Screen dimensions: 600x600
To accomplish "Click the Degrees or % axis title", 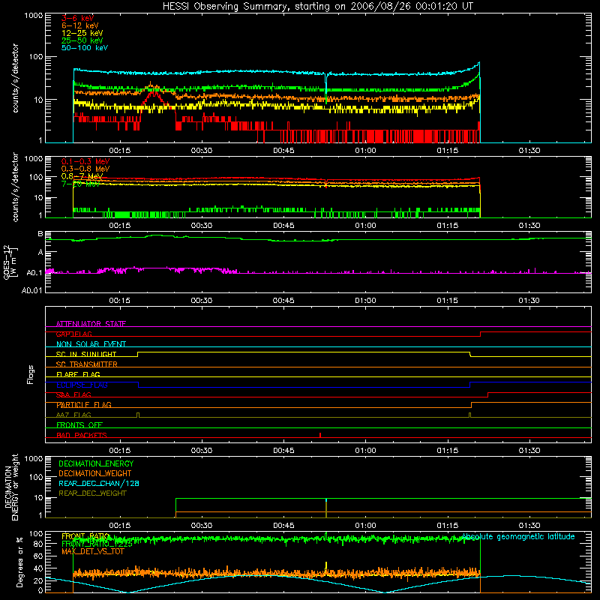I will click(x=20, y=562).
